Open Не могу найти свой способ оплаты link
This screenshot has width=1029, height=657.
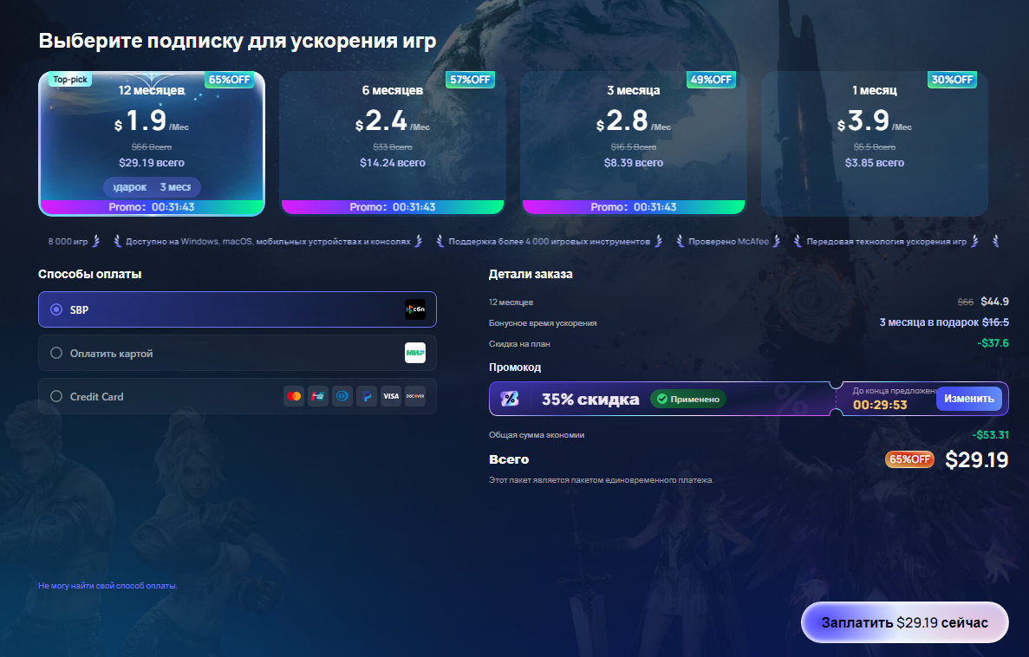(x=107, y=585)
